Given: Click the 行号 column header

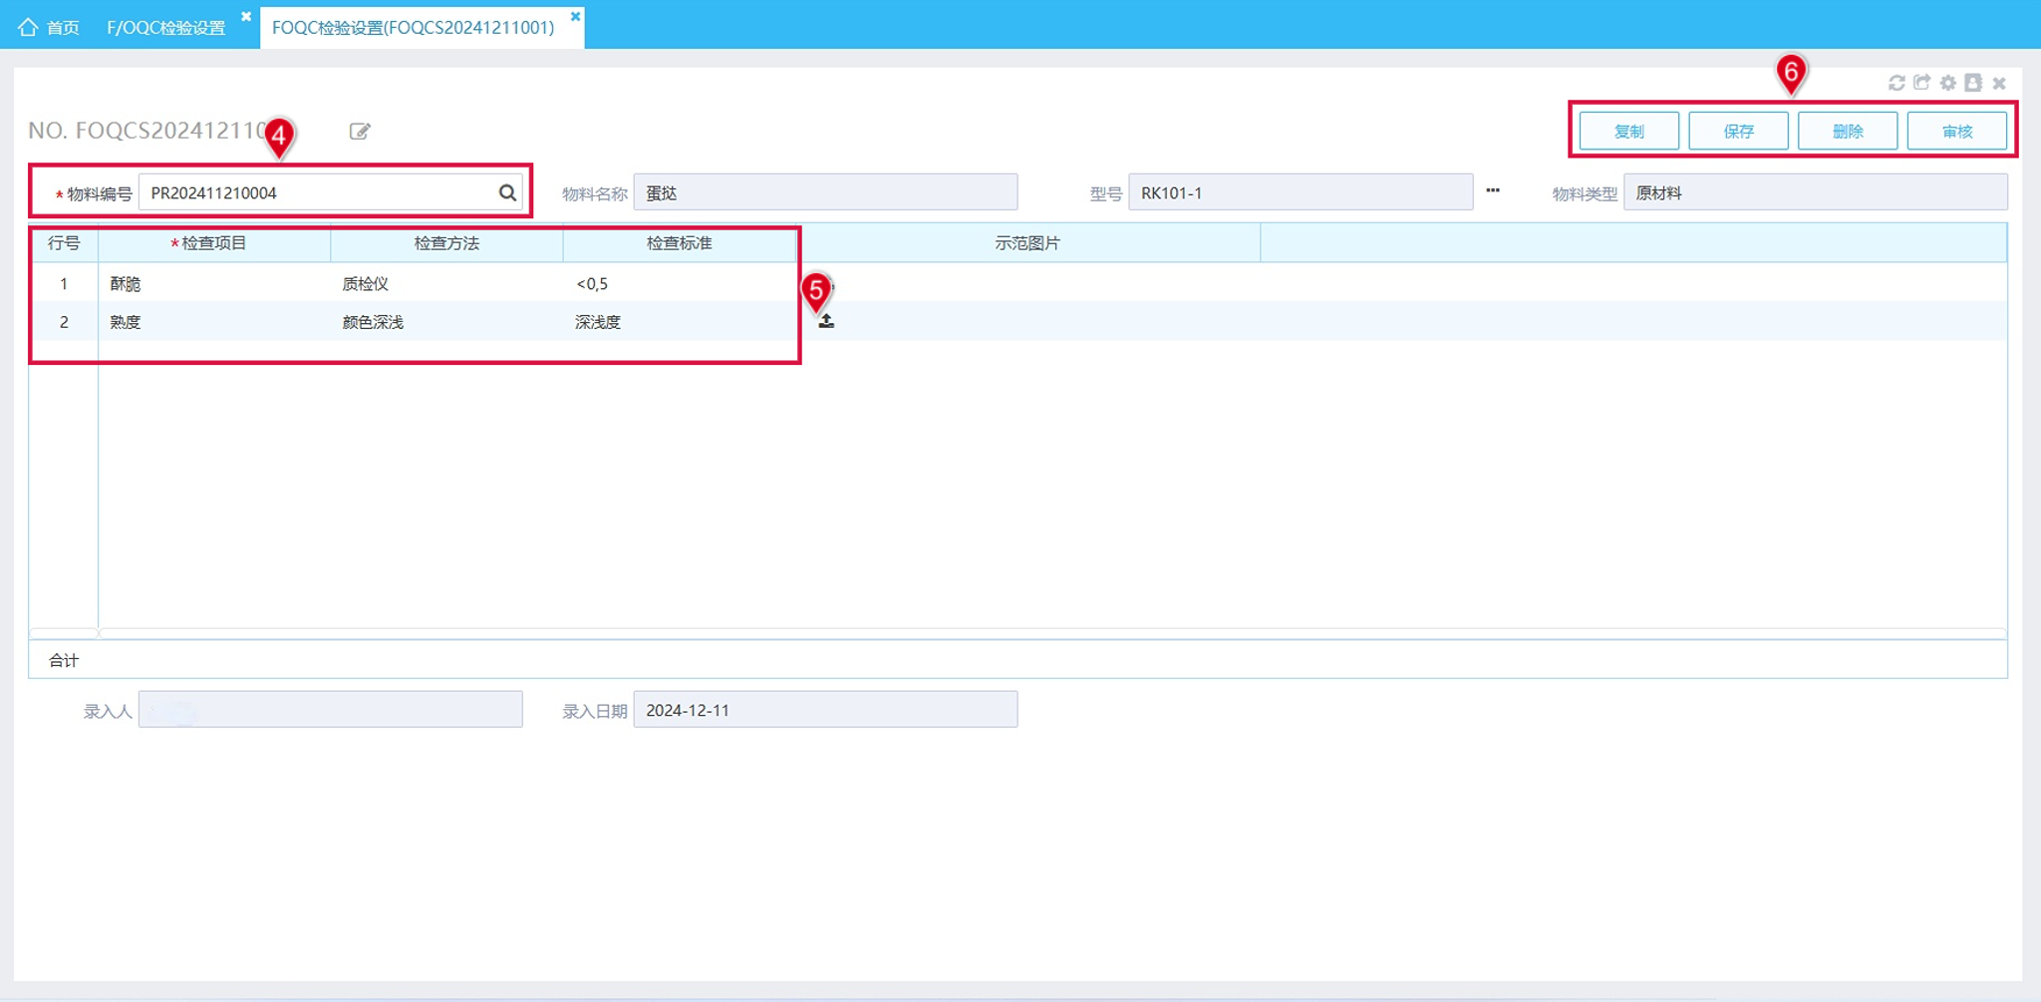Looking at the screenshot, I should coord(64,243).
